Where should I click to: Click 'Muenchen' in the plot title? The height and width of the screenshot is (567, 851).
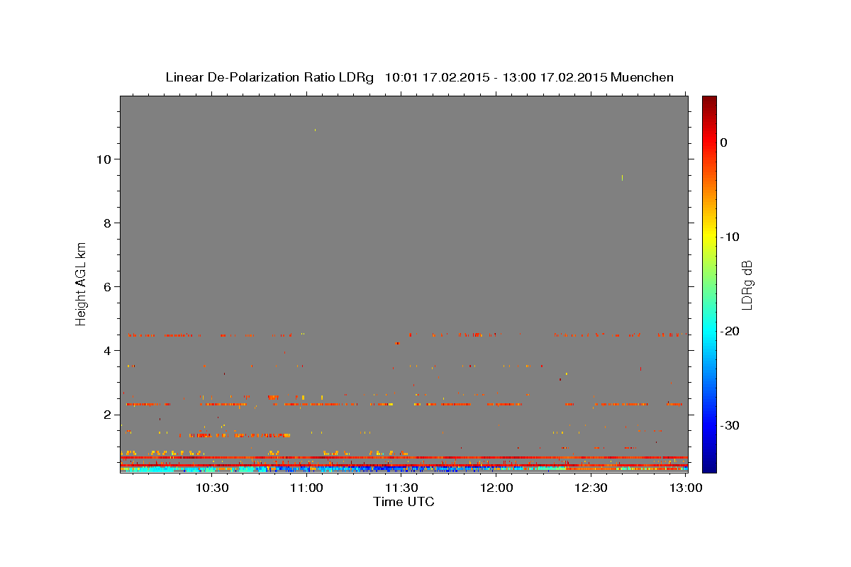click(x=643, y=77)
